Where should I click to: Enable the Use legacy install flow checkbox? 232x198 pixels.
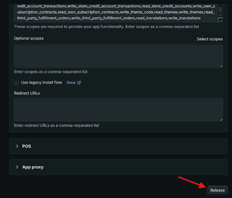pyautogui.click(x=16, y=83)
